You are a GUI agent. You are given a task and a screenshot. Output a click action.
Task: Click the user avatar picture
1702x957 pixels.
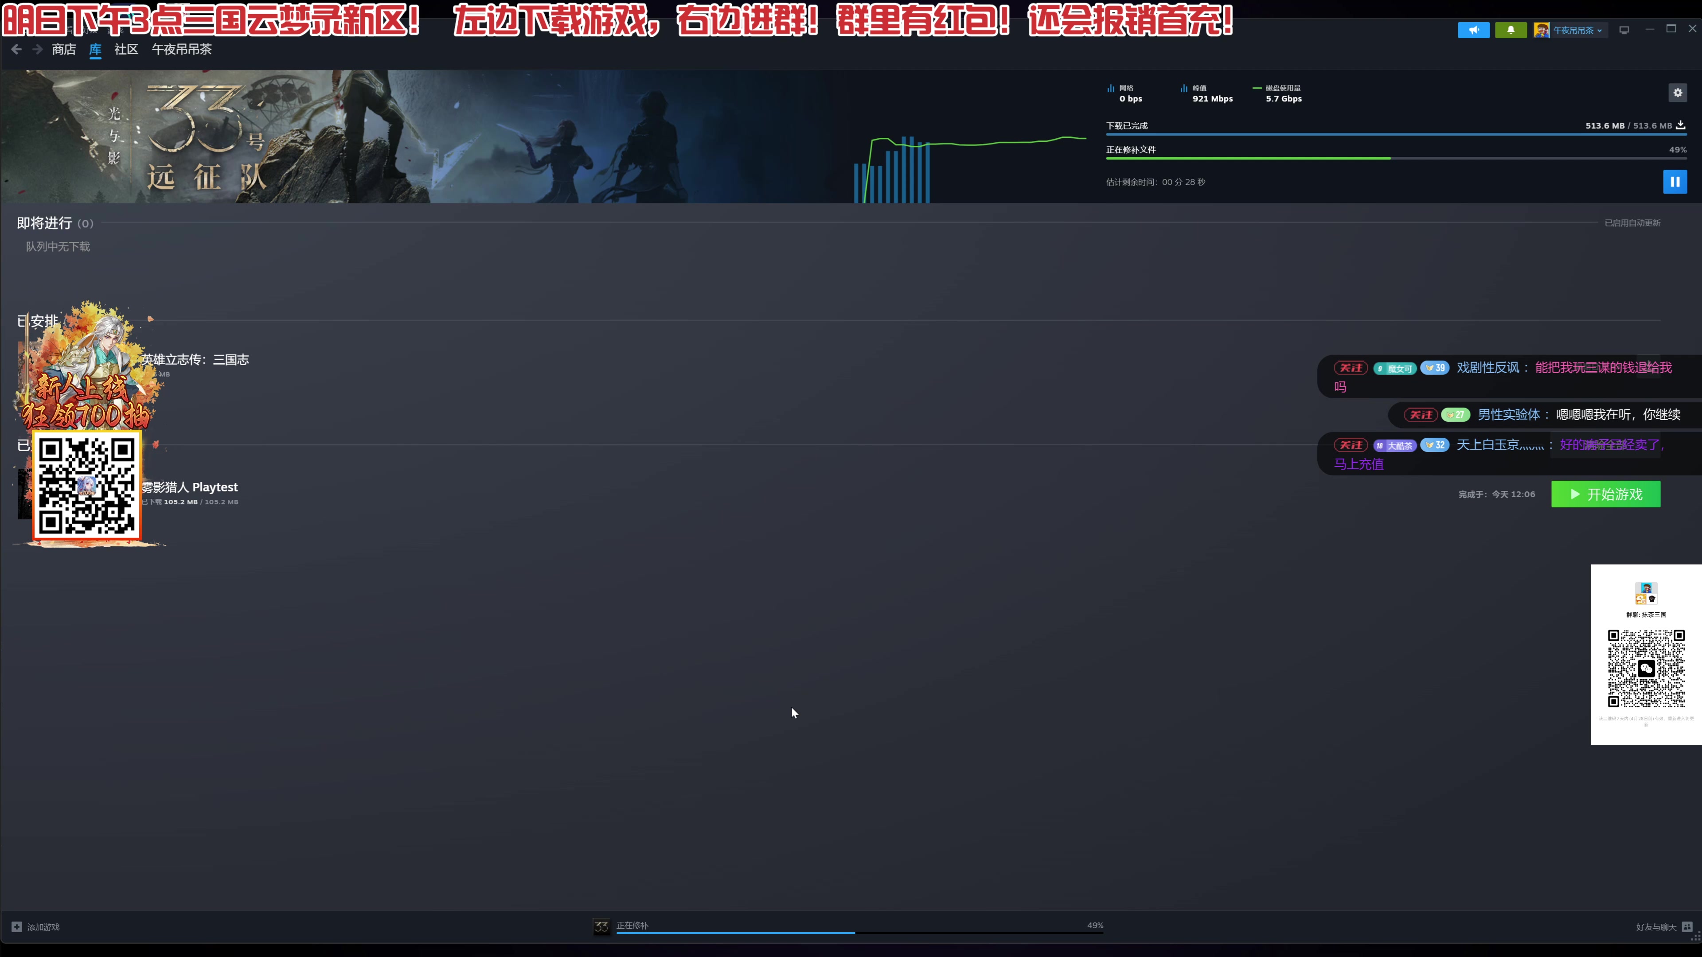pyautogui.click(x=1542, y=30)
